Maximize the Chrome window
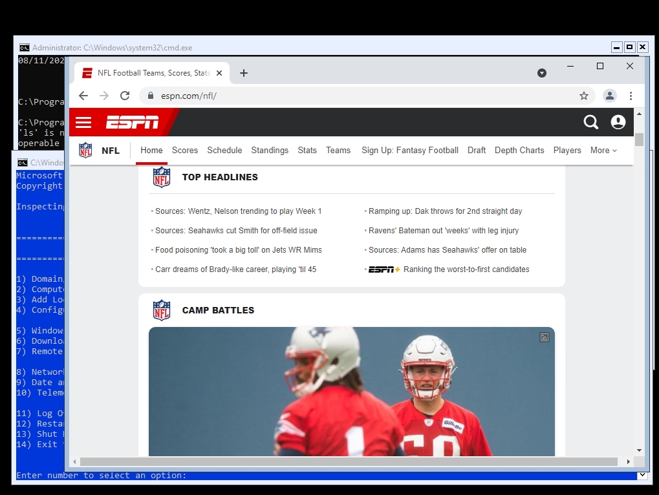The width and height of the screenshot is (659, 495). pyautogui.click(x=600, y=66)
